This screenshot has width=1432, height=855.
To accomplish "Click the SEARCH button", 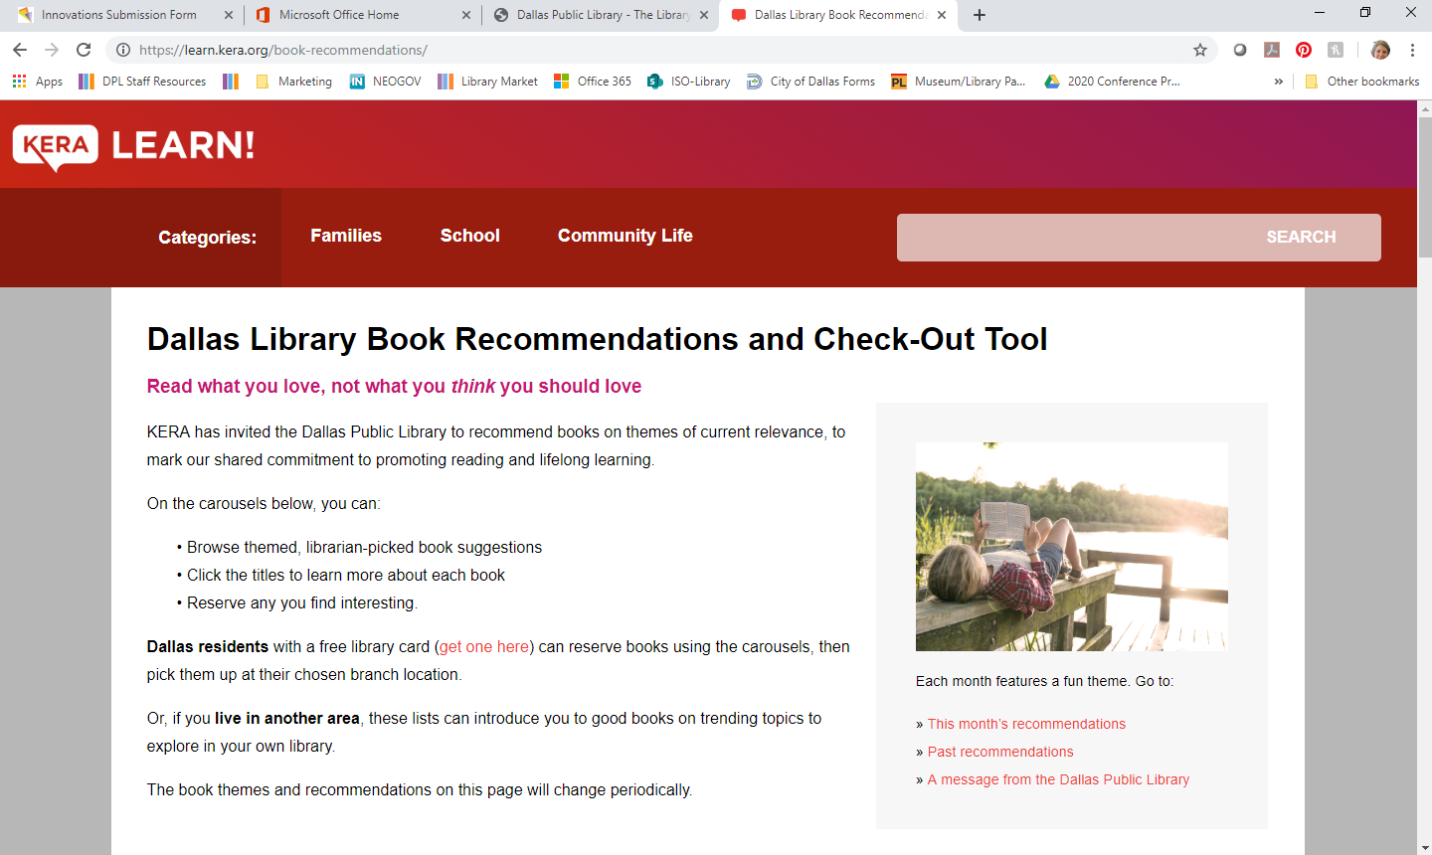I will click(x=1301, y=237).
